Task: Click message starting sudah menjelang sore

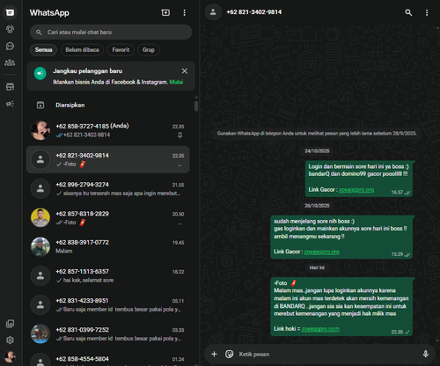Action: (x=341, y=237)
